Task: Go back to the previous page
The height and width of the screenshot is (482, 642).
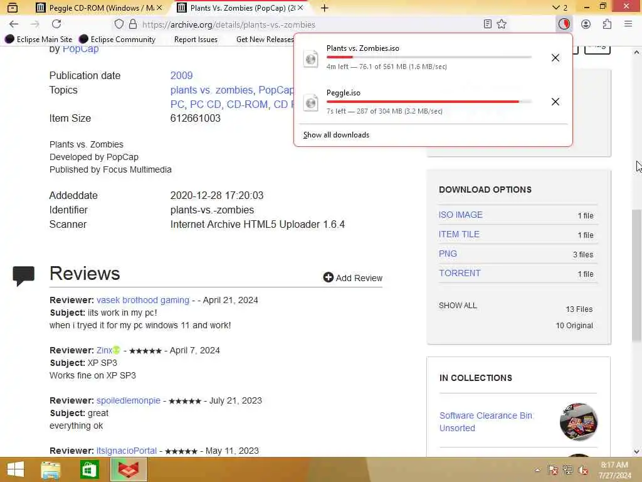Action: coord(14,24)
